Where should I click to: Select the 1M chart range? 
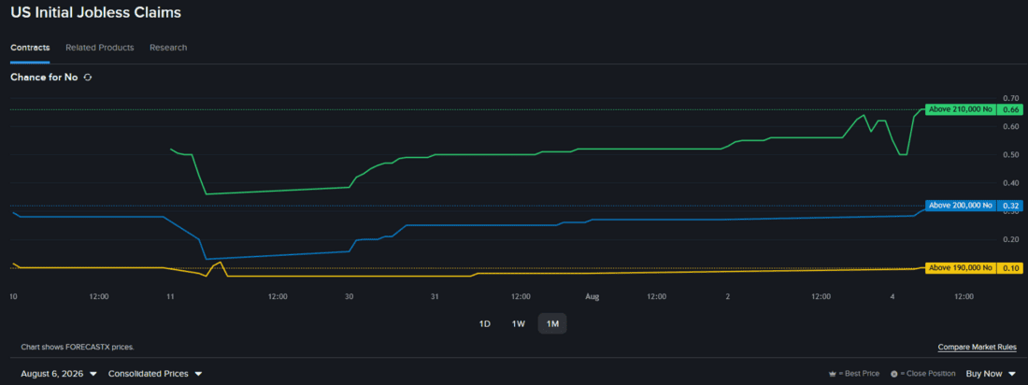coord(552,323)
